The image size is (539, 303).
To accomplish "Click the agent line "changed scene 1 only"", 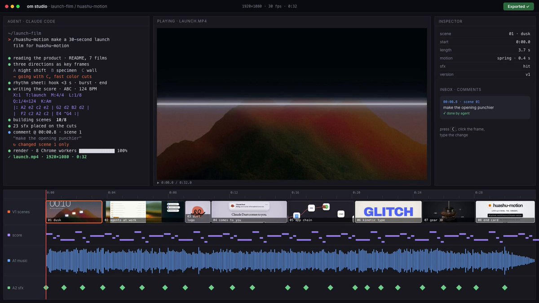I will pyautogui.click(x=44, y=145).
